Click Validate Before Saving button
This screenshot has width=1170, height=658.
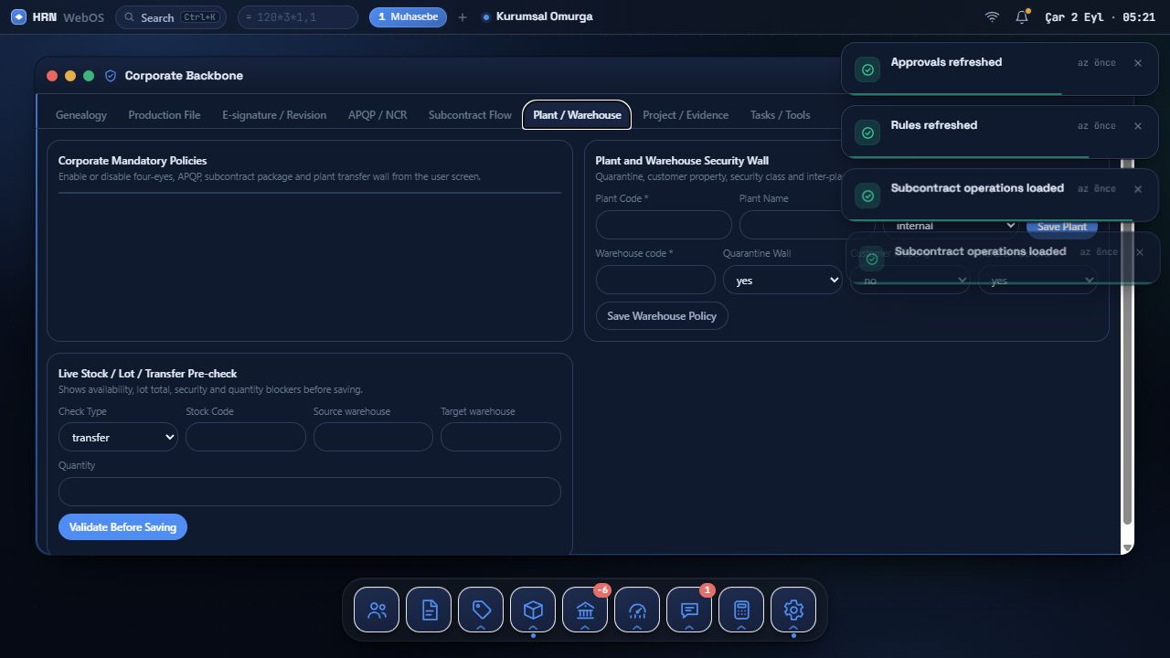[122, 527]
